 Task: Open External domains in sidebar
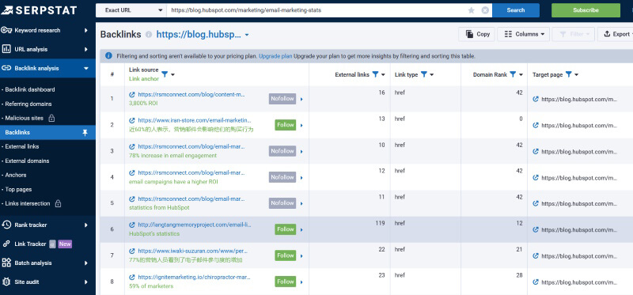point(27,161)
